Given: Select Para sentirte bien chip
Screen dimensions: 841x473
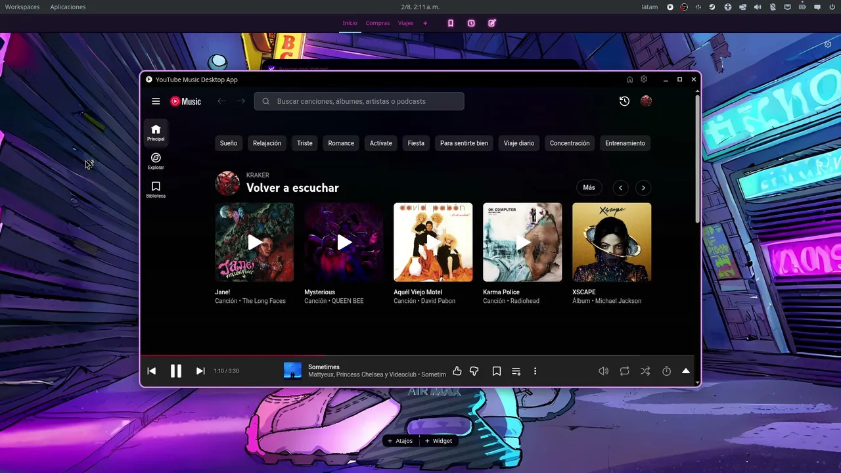Looking at the screenshot, I should point(464,143).
